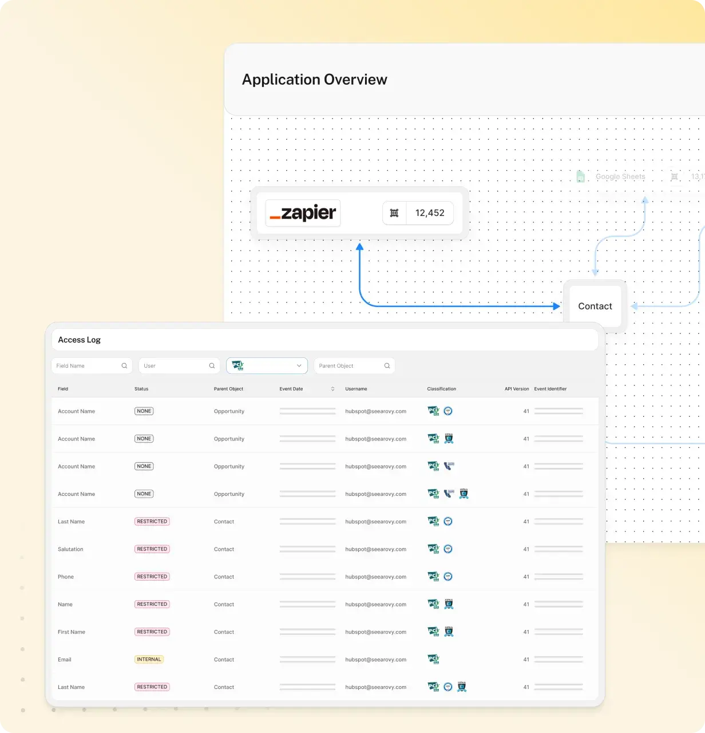Click hubspot@seearovy.com in the Email row
This screenshot has height=733, width=705.
[376, 659]
